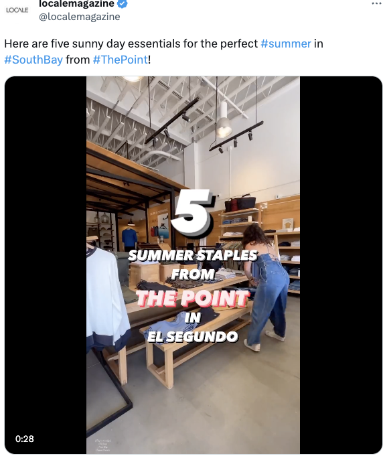Click the small caption text at video bottom
This screenshot has width=383, height=456.
(102, 445)
